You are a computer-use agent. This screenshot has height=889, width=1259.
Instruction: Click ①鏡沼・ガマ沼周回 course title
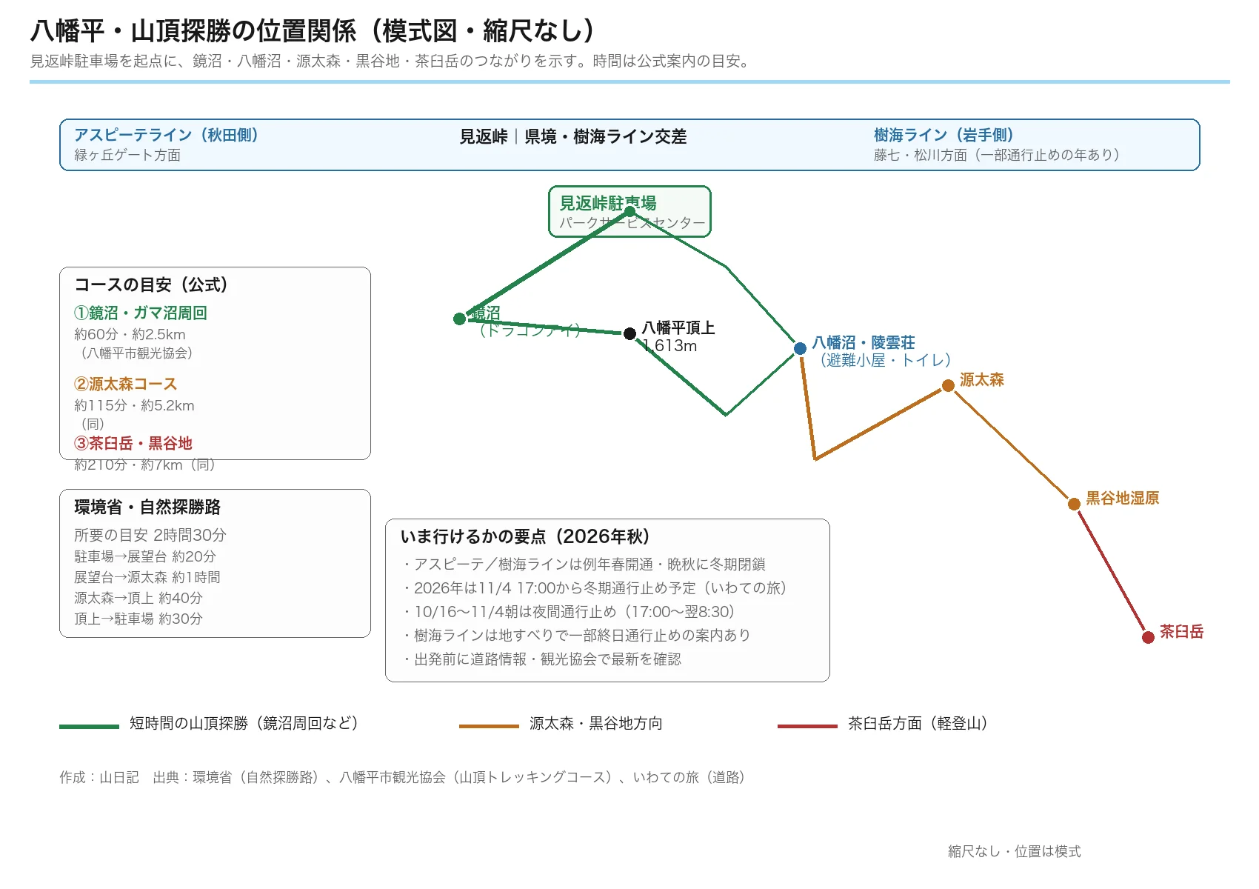tap(141, 313)
